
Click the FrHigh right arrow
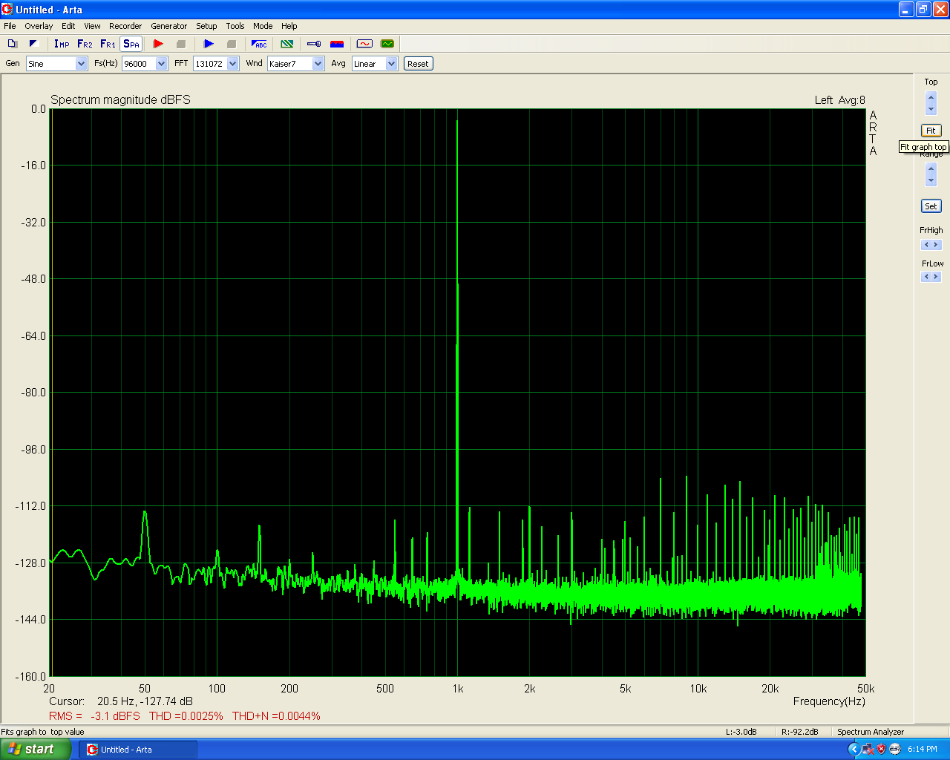coord(936,245)
